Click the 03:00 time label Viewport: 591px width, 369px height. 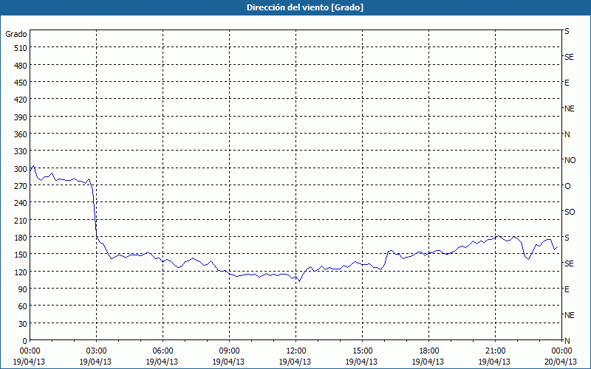point(96,351)
